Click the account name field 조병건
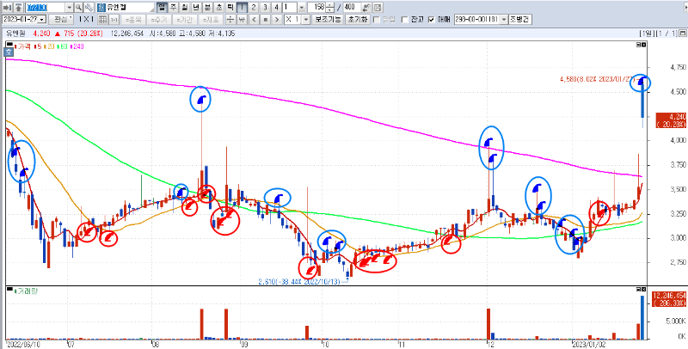Image resolution: width=688 pixels, height=349 pixels. pyautogui.click(x=520, y=20)
